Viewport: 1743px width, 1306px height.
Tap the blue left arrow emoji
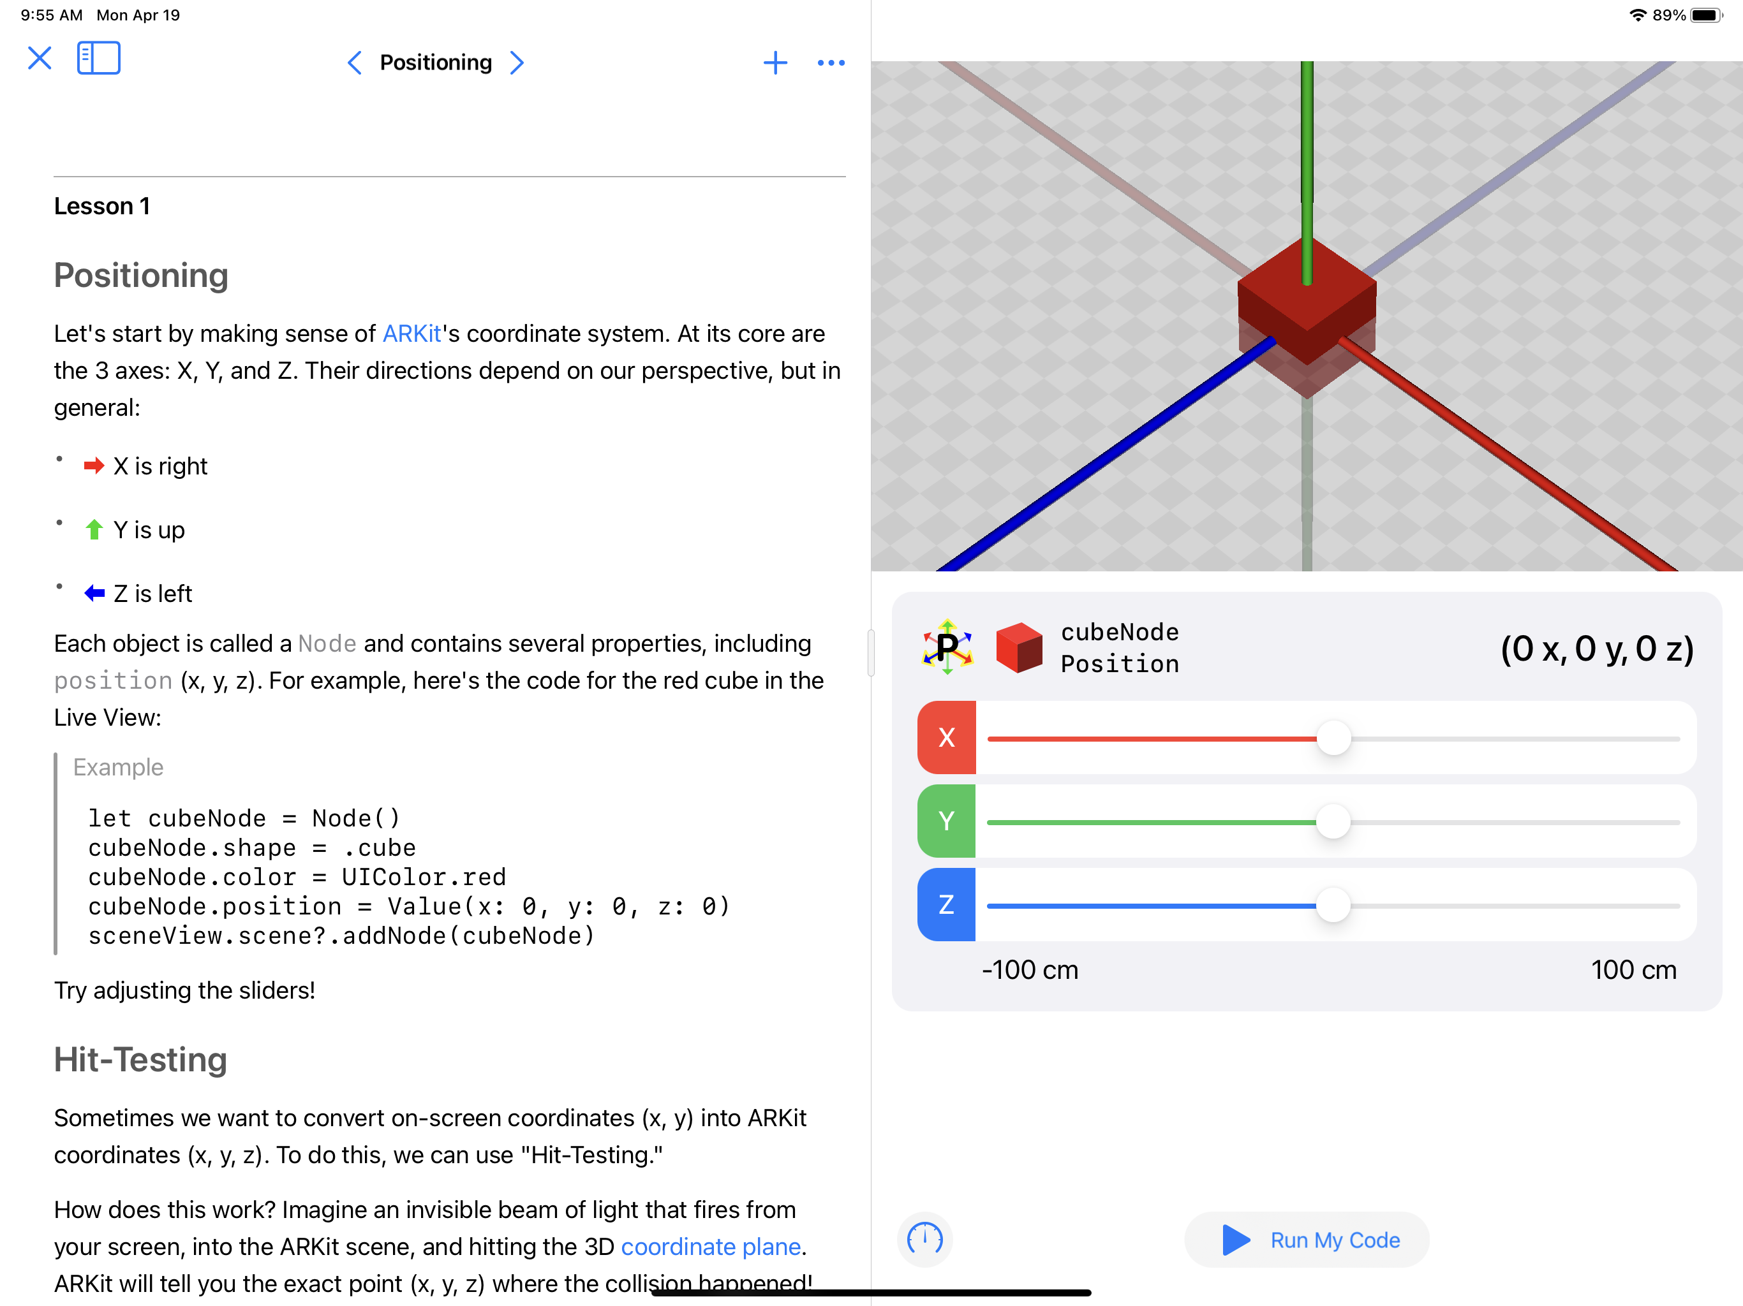point(94,593)
